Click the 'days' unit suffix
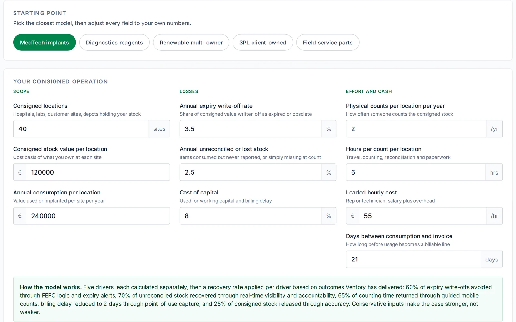 [491, 259]
